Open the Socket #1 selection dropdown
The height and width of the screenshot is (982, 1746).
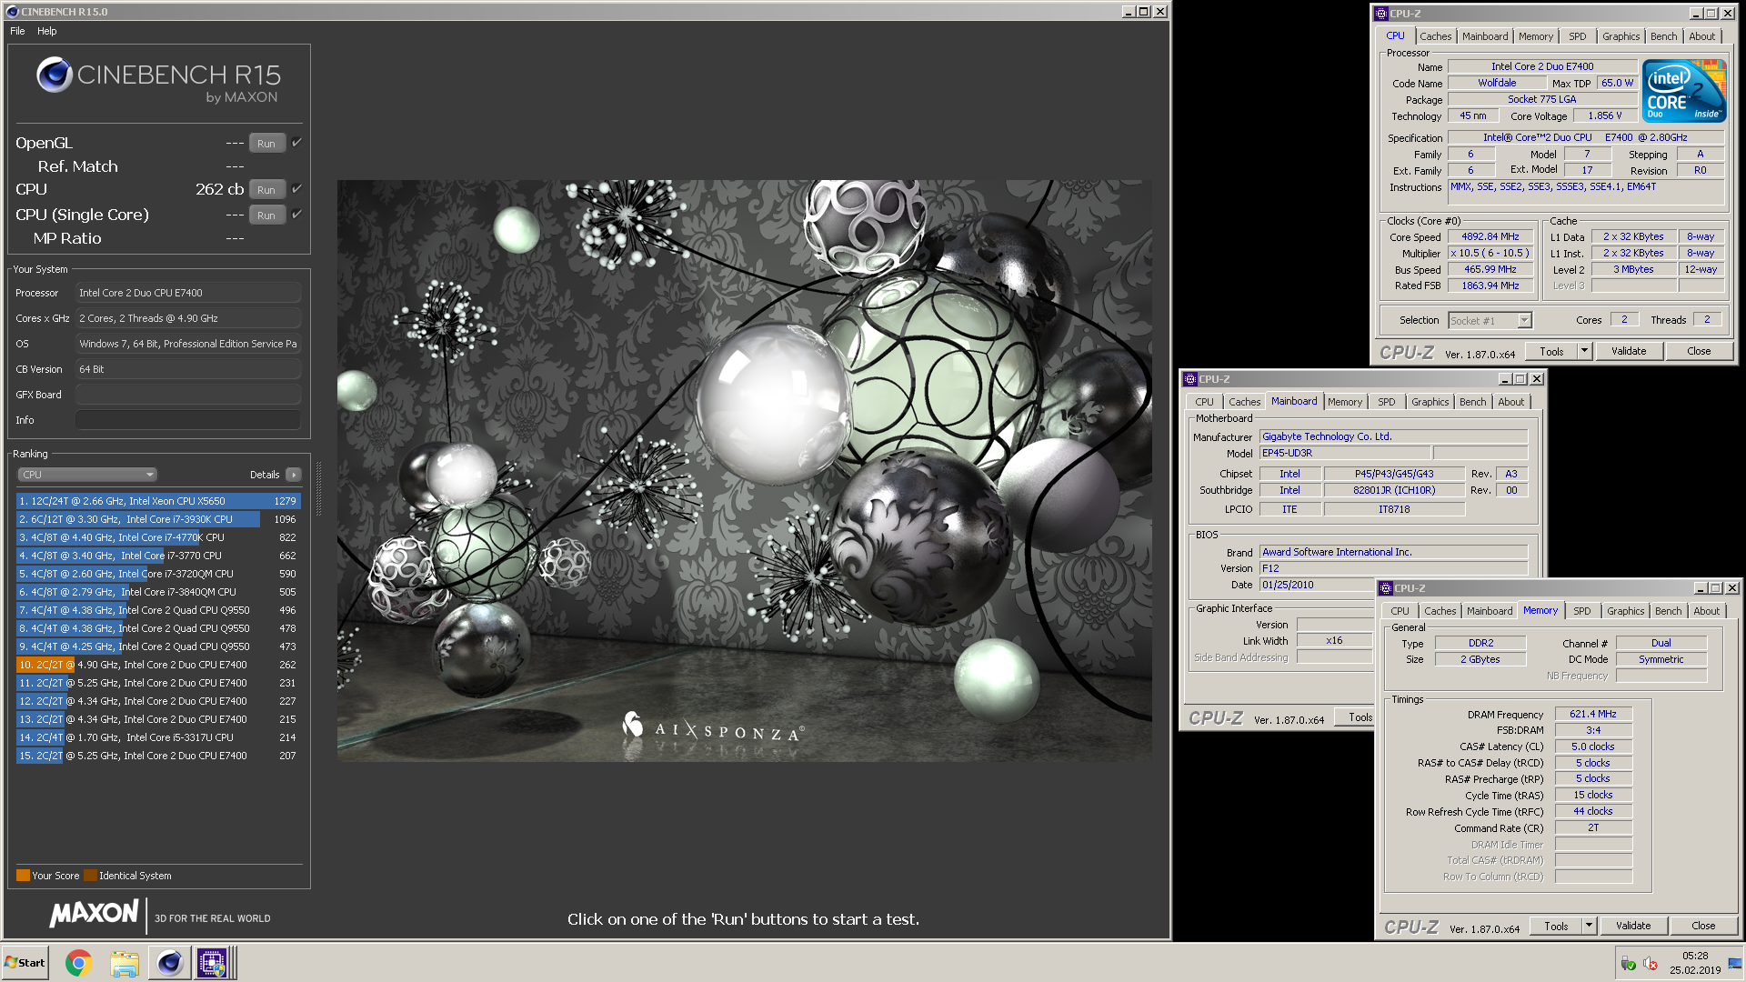tap(1490, 321)
